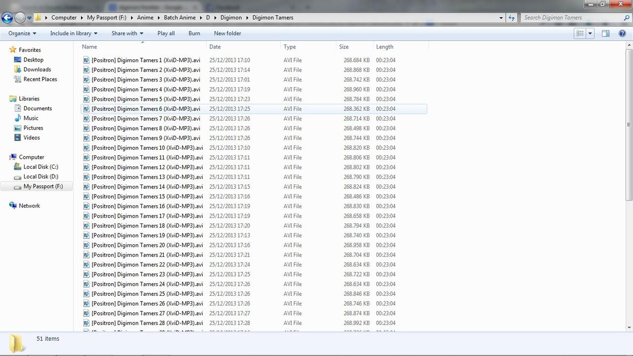The width and height of the screenshot is (633, 356).
Task: Click the search magnifier icon
Action: pyautogui.click(x=627, y=17)
